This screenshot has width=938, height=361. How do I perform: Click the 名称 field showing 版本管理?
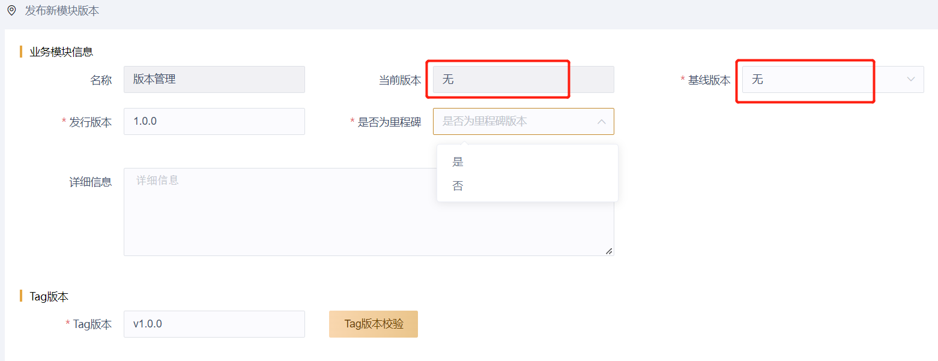click(x=214, y=79)
